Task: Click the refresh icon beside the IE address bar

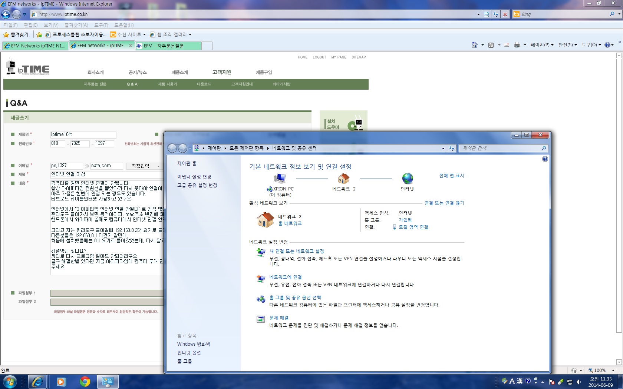Action: (496, 14)
